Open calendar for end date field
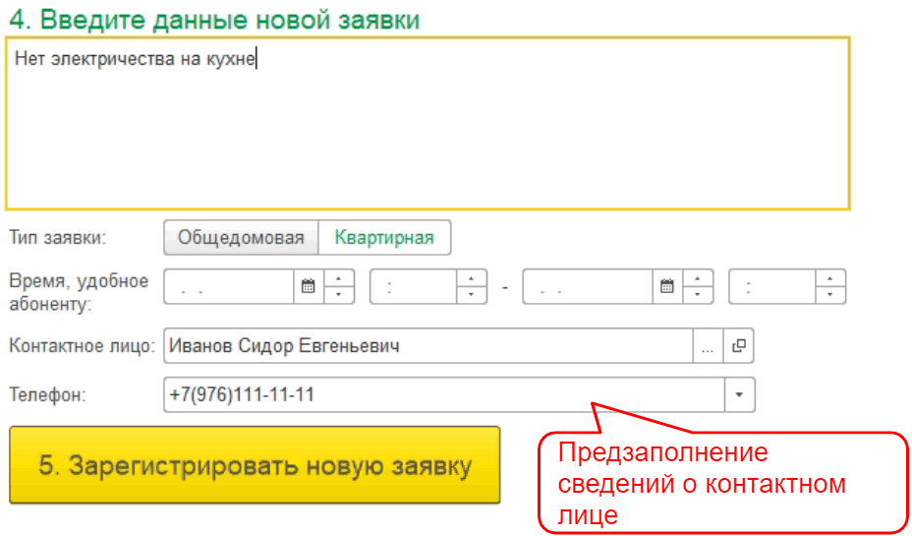Viewport: 912px width, 536px height. point(667,286)
